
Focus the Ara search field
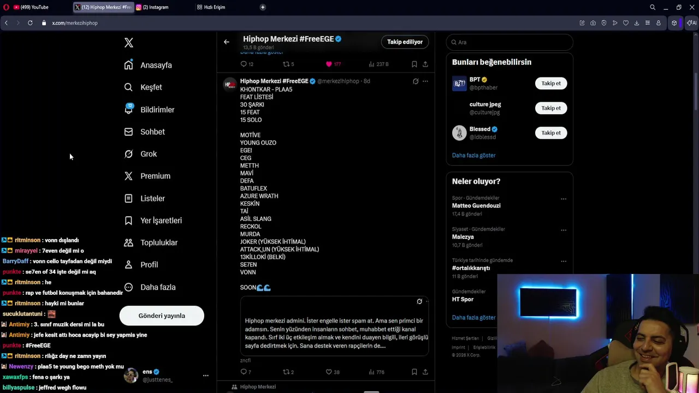tap(510, 42)
